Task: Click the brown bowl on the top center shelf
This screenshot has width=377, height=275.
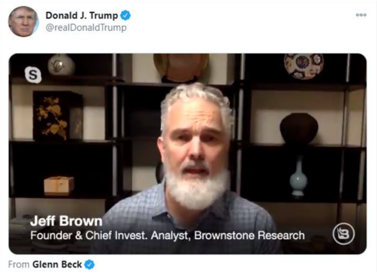Action: (181, 67)
